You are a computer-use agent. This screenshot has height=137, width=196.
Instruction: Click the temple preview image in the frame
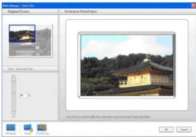(127, 65)
